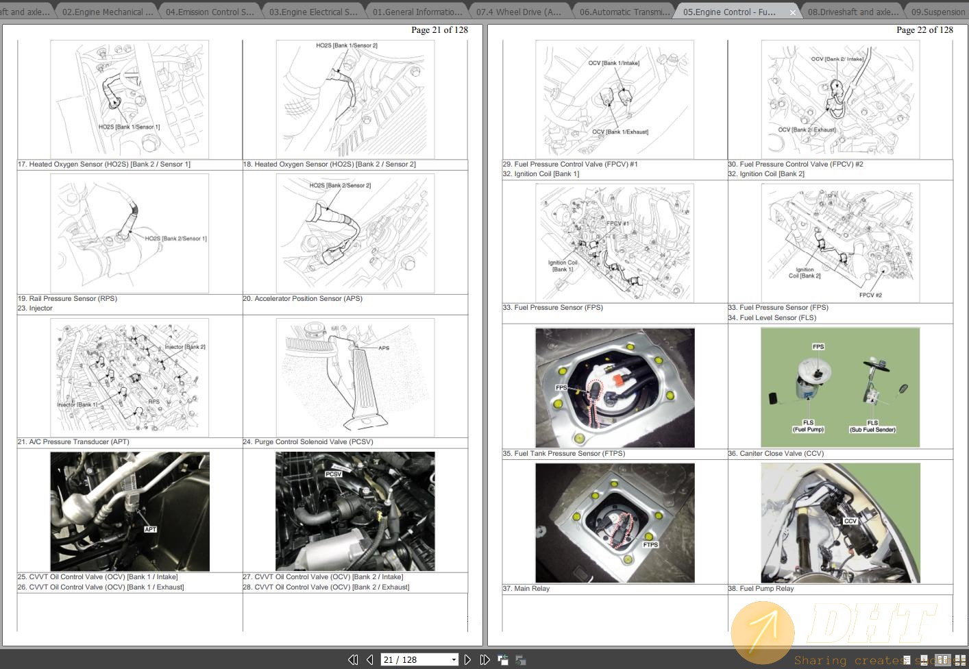Click the next view icon (greyed)

(x=520, y=659)
